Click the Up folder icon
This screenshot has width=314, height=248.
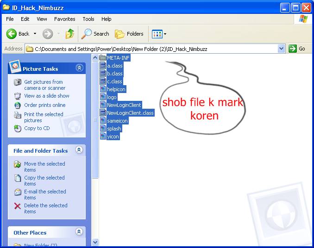[69, 34]
